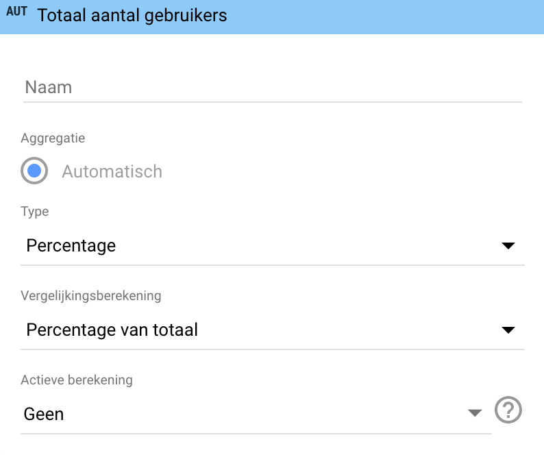The height and width of the screenshot is (455, 544).
Task: Open the help icon beside Actieve berekening
Action: tap(508, 410)
